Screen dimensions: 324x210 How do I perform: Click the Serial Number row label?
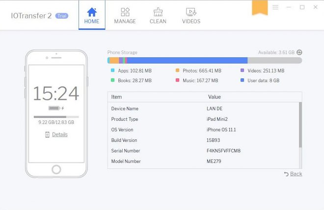126,151
